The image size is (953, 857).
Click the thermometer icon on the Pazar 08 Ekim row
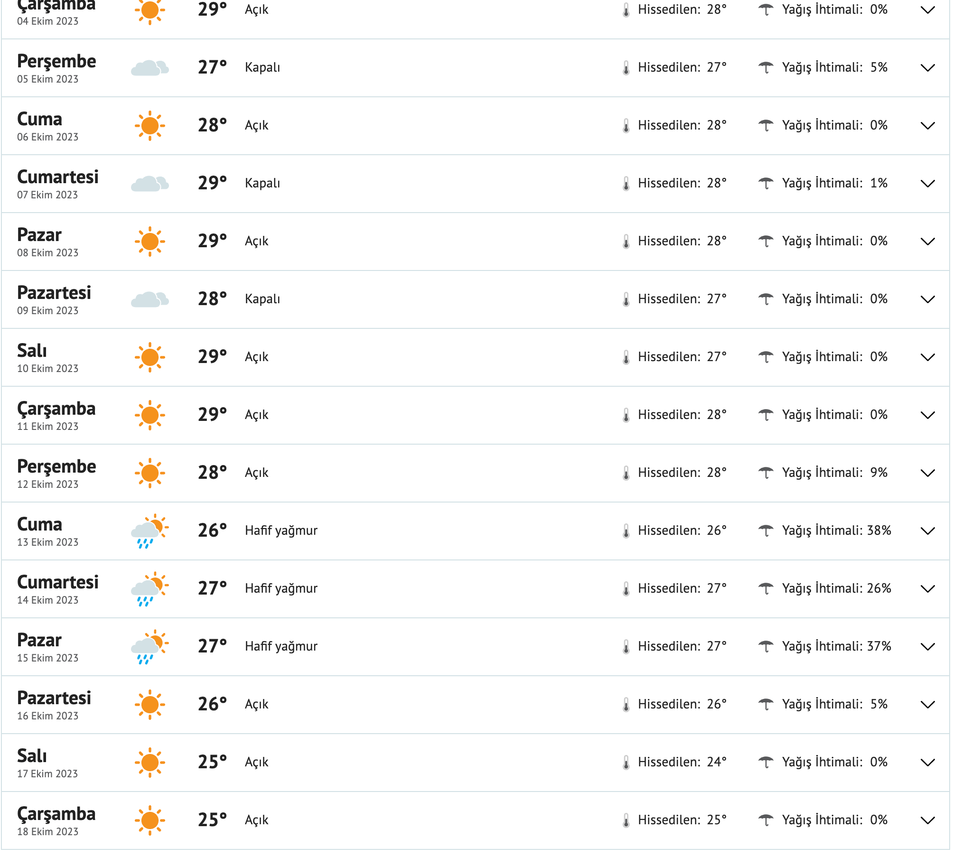pos(626,241)
